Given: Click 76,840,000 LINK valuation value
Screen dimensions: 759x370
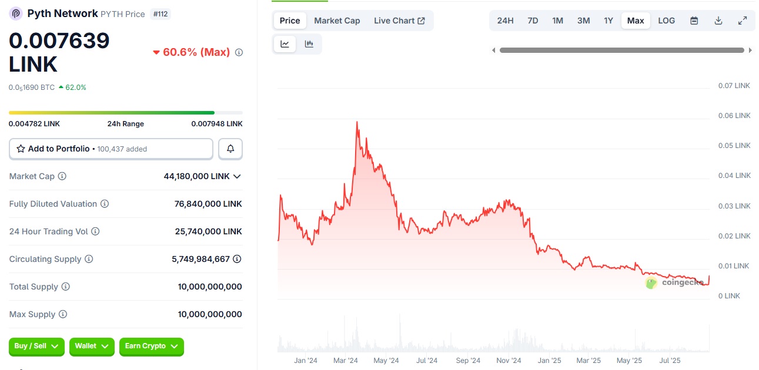Looking at the screenshot, I should (x=208, y=204).
